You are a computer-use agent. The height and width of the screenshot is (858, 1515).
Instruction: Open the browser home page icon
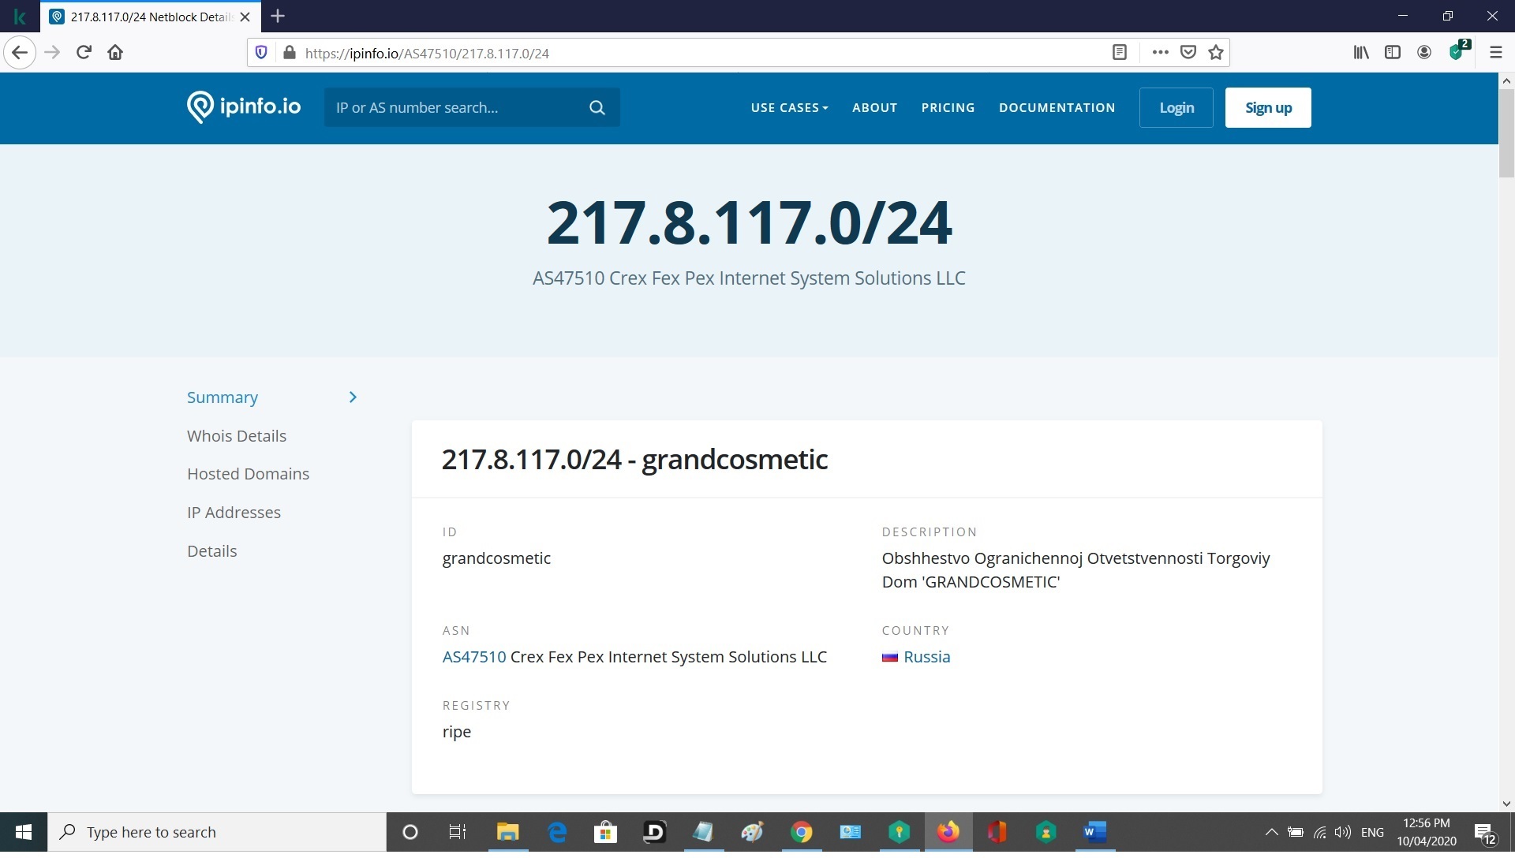[115, 53]
